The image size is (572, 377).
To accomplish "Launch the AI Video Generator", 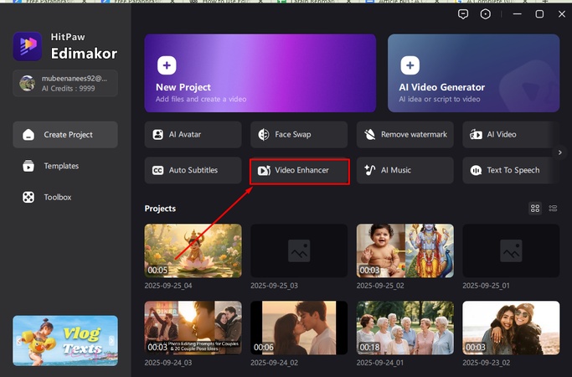I will point(473,73).
